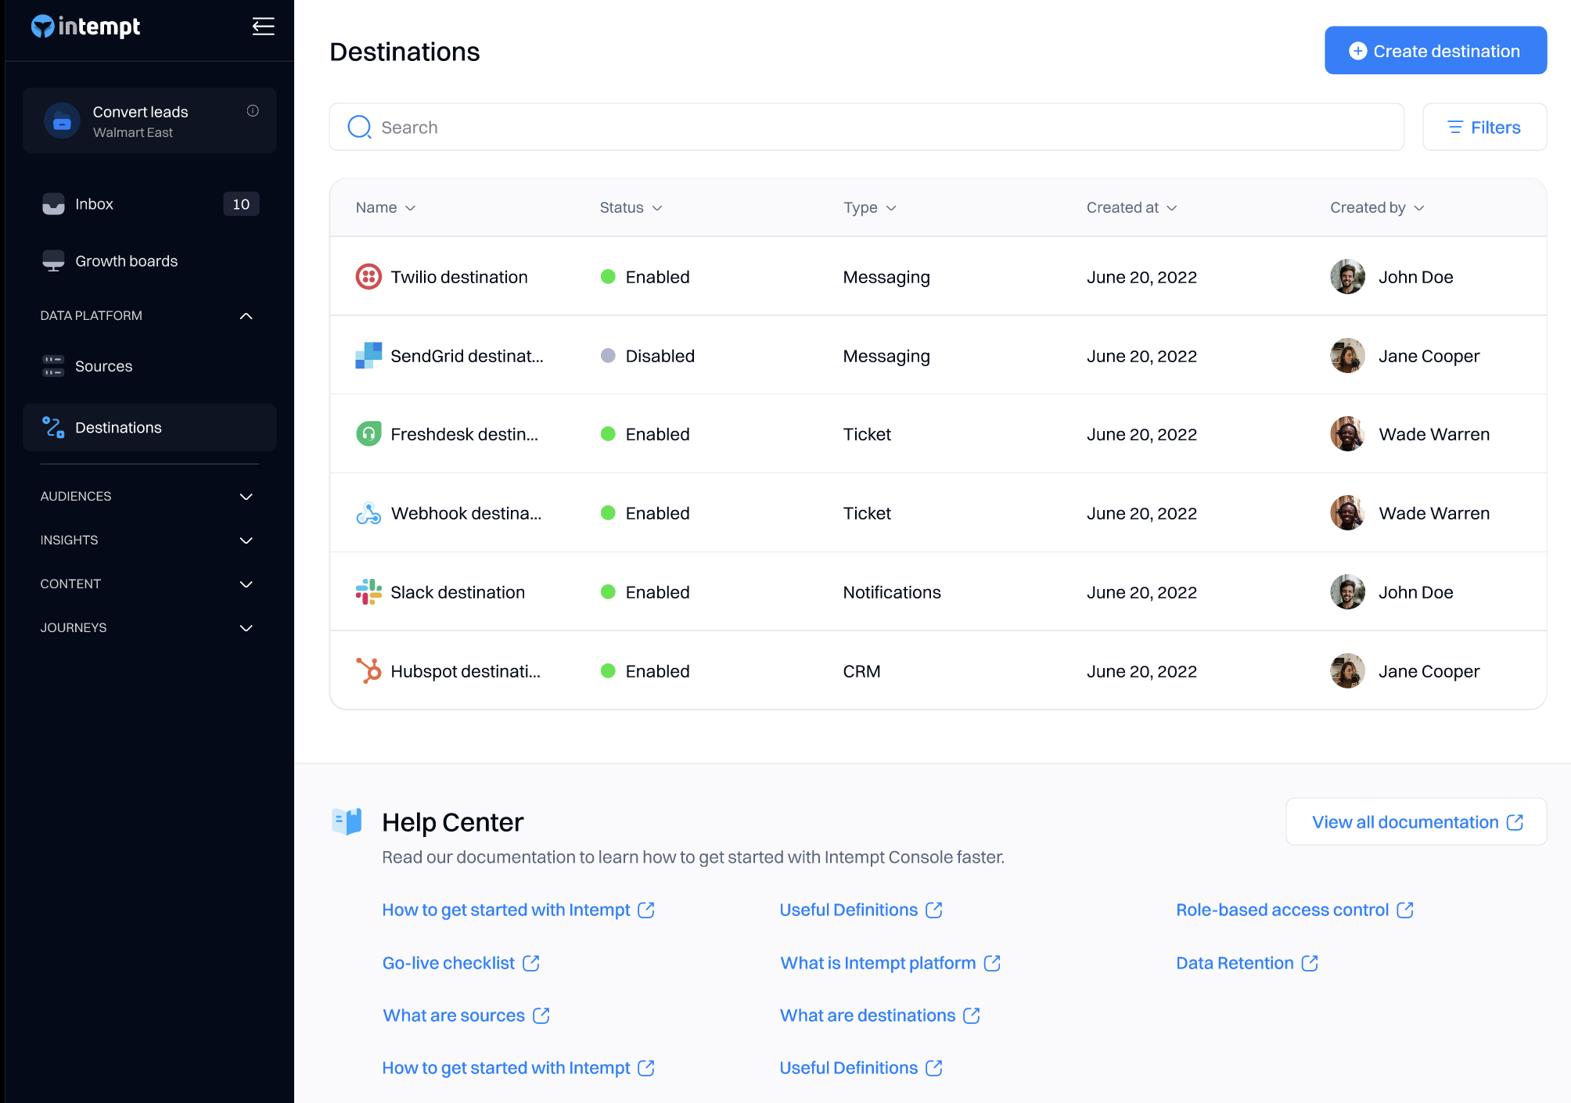Click the Help Center book icon
Screen dimensions: 1571x1103
[x=347, y=821]
